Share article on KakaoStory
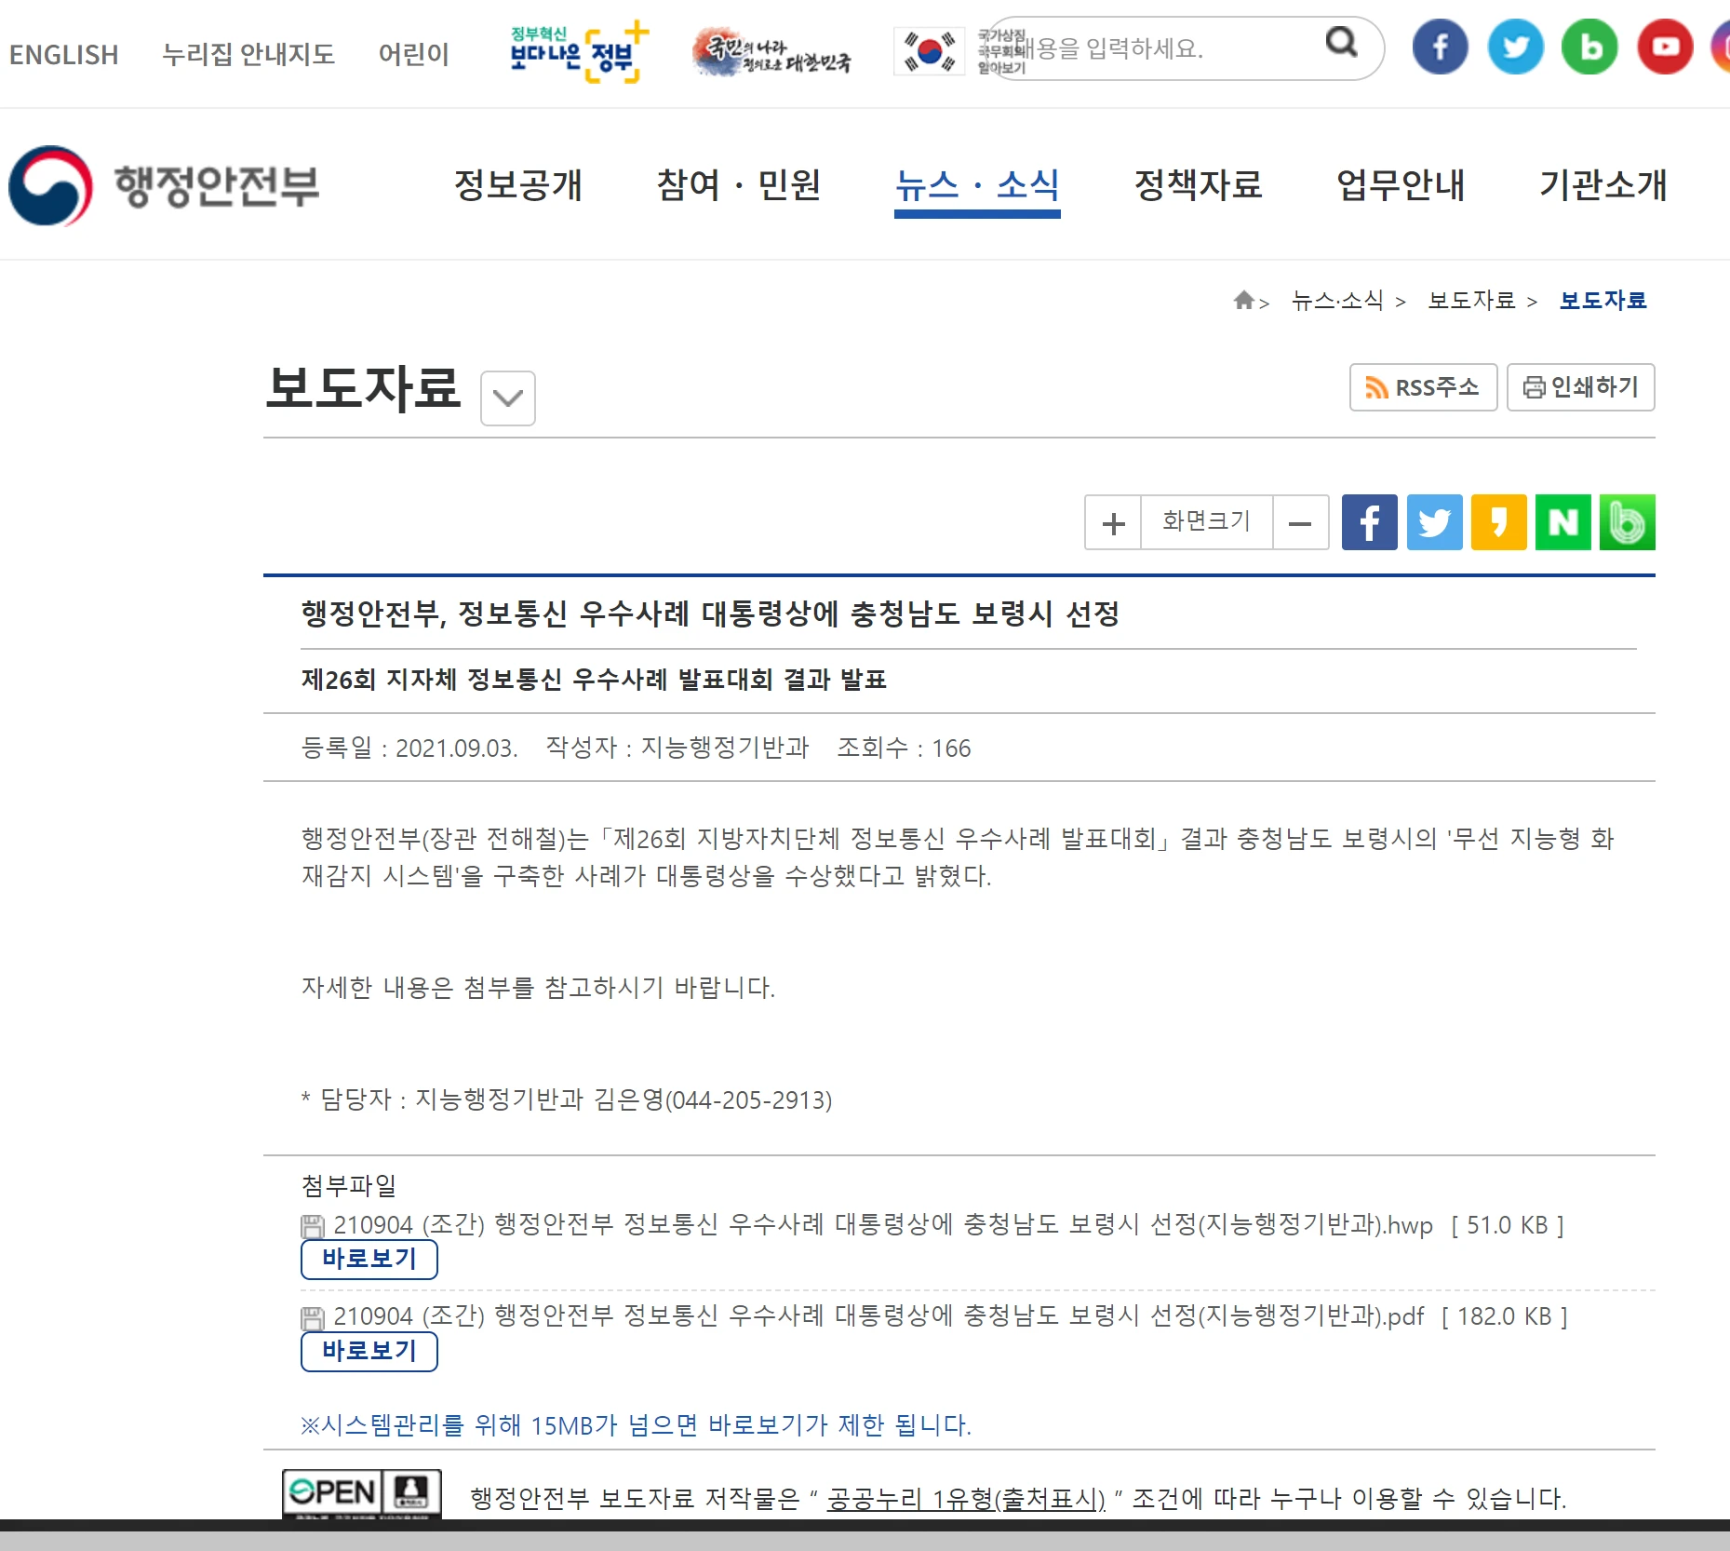 [x=1498, y=522]
